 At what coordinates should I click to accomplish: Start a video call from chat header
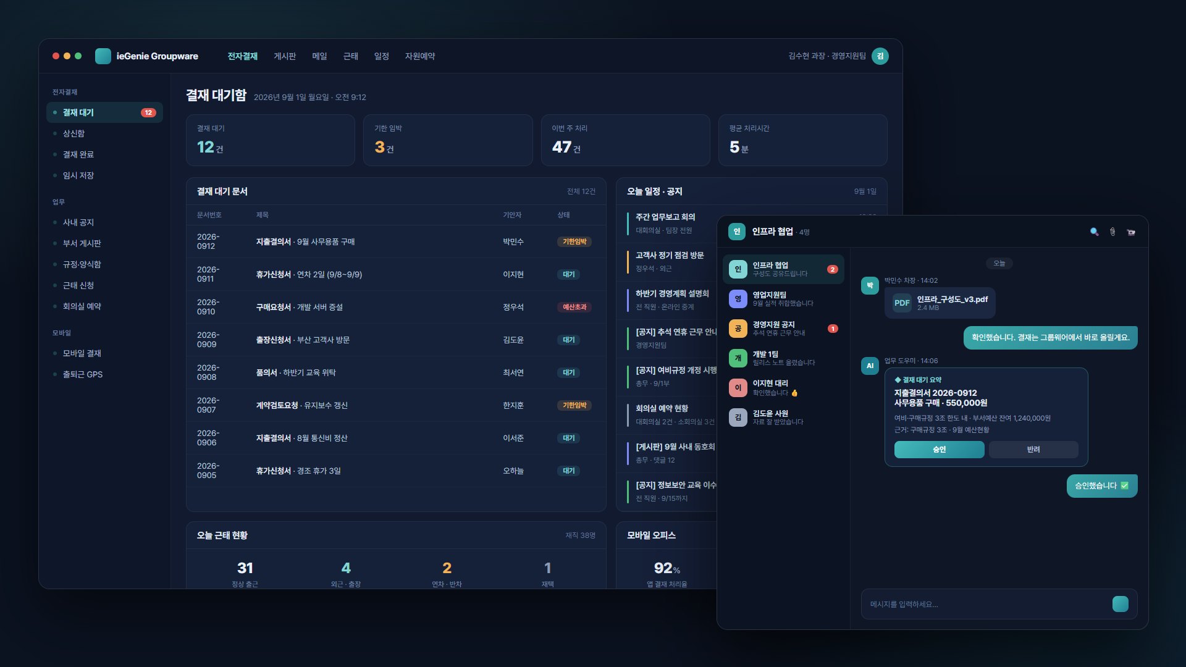(x=1131, y=232)
